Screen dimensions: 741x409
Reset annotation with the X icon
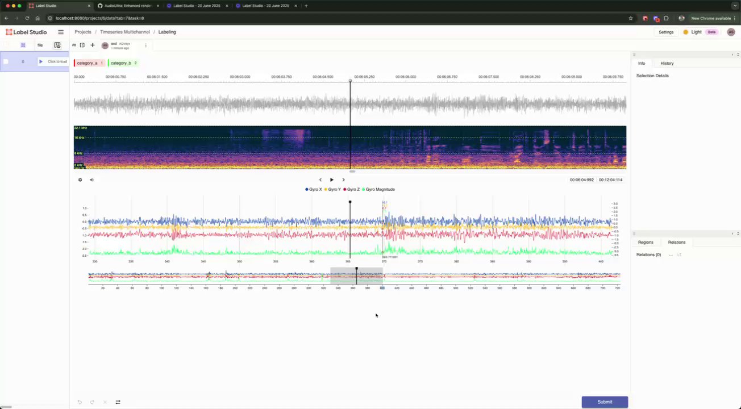(x=105, y=402)
